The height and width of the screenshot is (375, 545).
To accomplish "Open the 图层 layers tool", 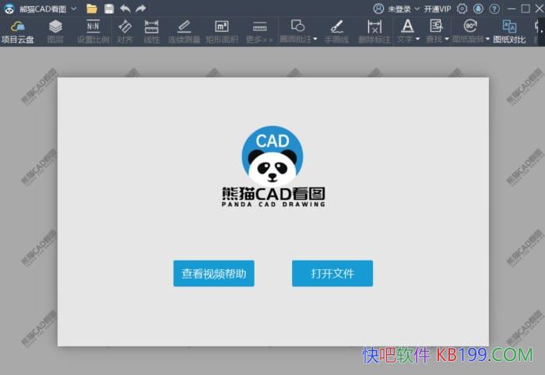I will pyautogui.click(x=55, y=32).
